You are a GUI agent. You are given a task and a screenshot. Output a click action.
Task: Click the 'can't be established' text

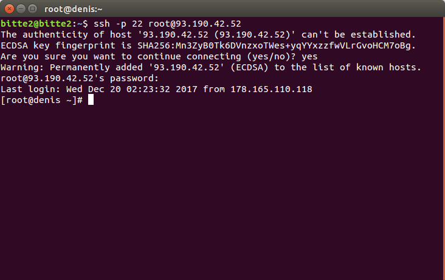(359, 35)
